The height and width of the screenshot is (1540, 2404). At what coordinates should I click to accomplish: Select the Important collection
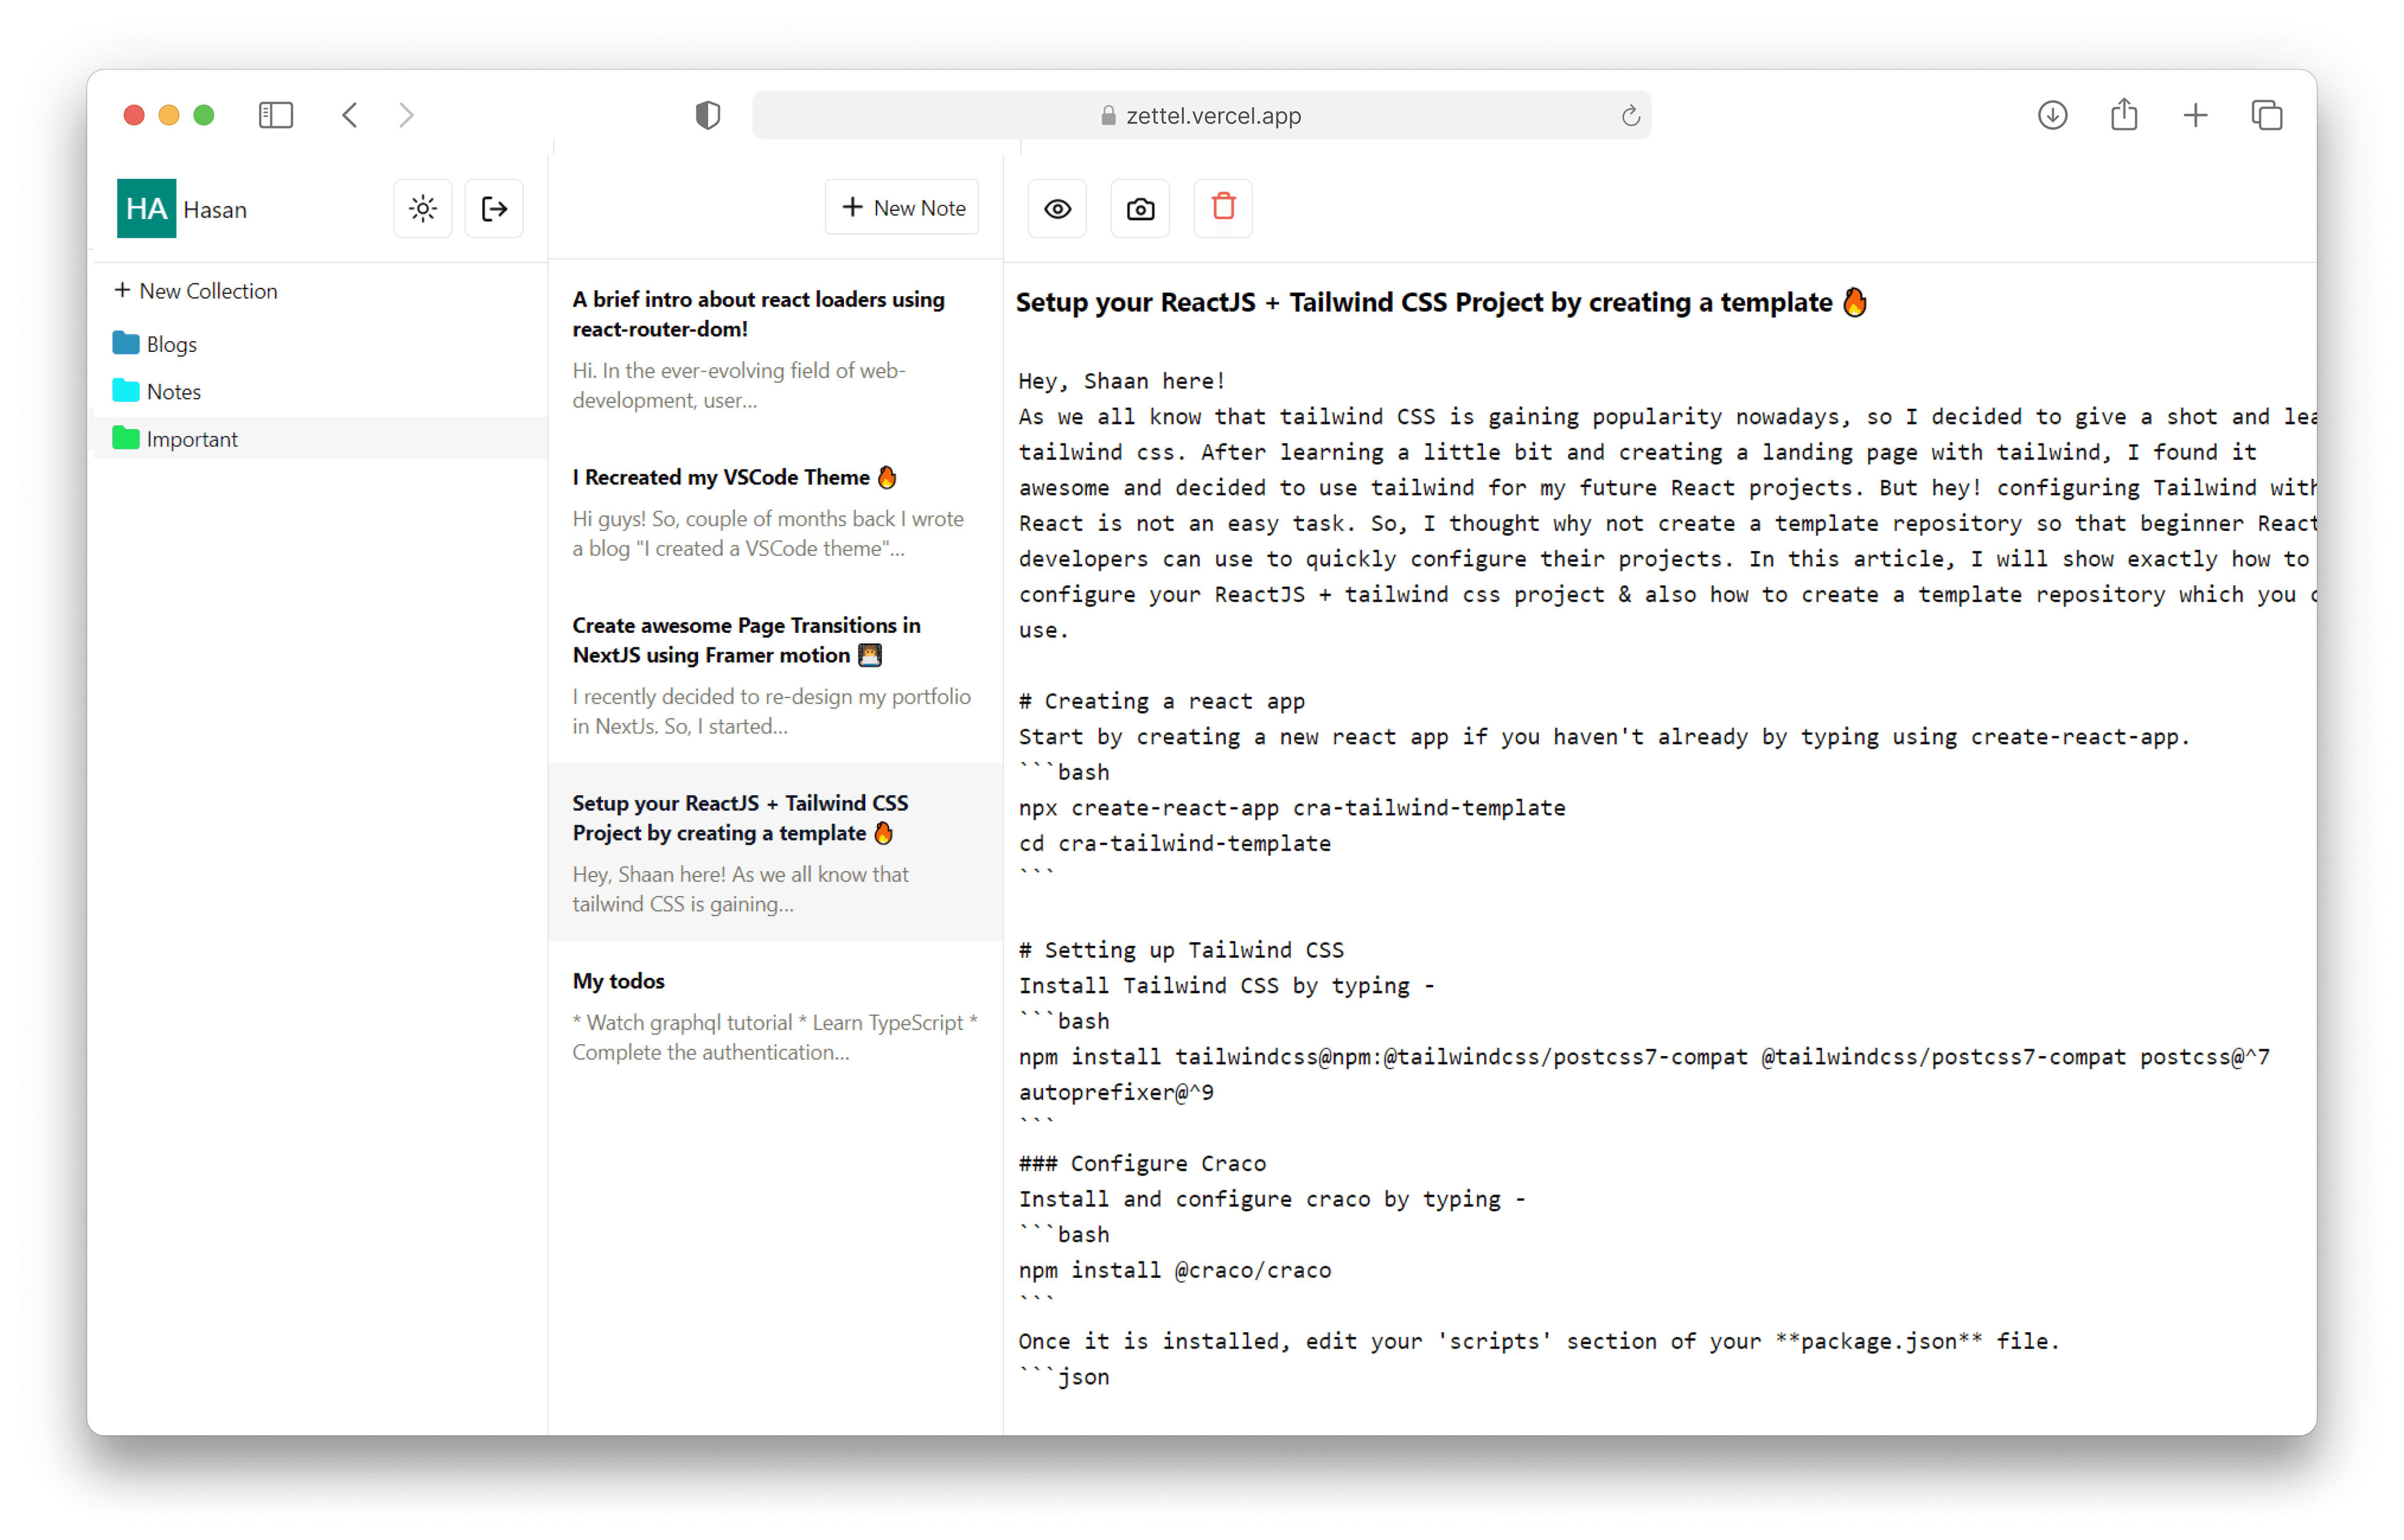[320, 439]
